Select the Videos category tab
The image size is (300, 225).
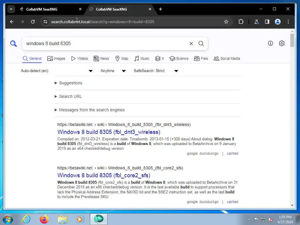pos(80,59)
